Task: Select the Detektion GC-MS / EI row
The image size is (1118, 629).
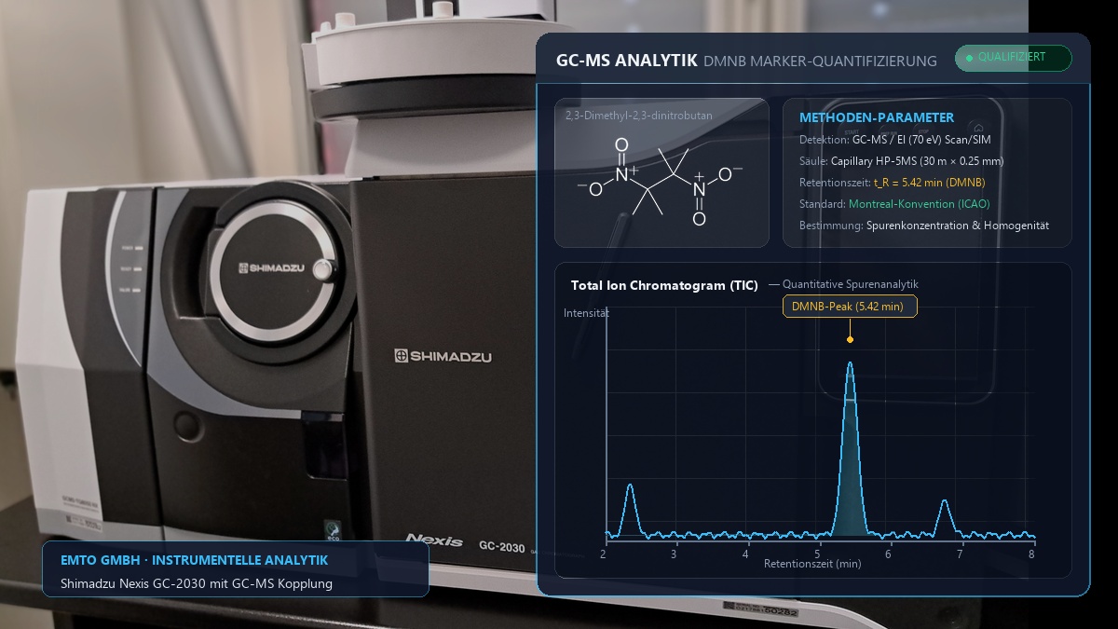Action: click(895, 140)
